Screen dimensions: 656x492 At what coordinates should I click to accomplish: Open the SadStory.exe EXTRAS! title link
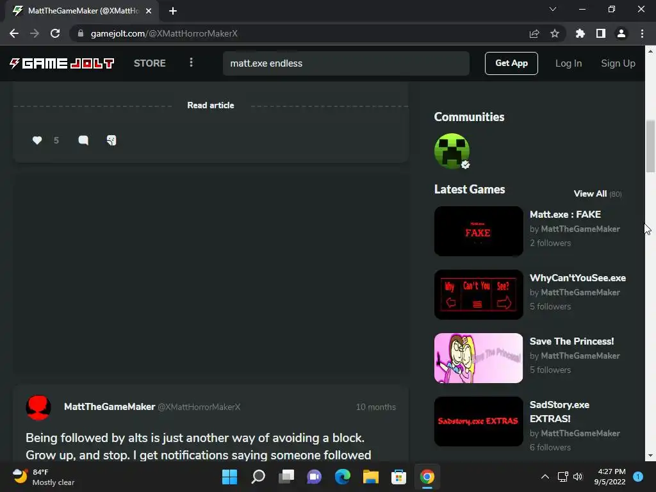click(559, 412)
